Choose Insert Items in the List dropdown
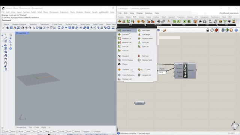Screen dimensions: 240x135 pyautogui.click(x=127, y=31)
